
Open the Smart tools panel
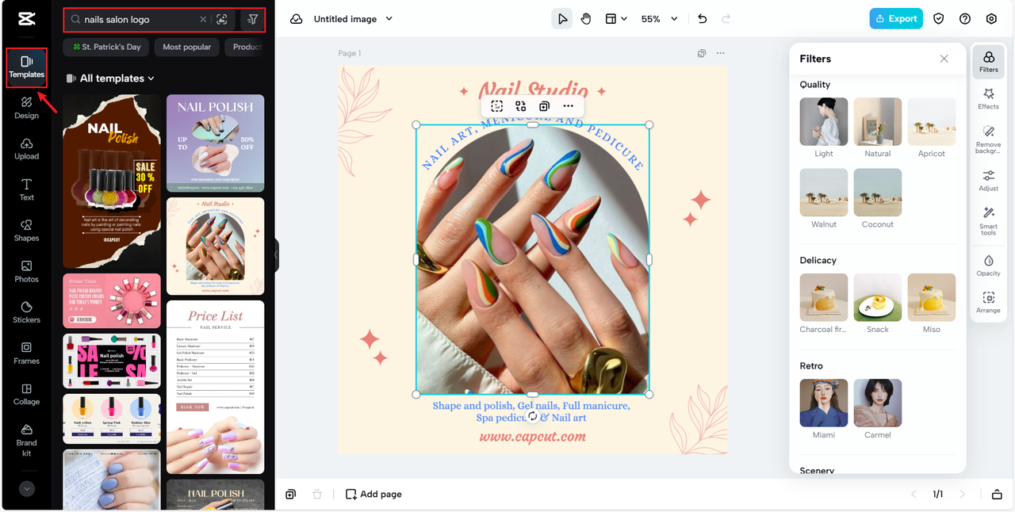(x=989, y=221)
